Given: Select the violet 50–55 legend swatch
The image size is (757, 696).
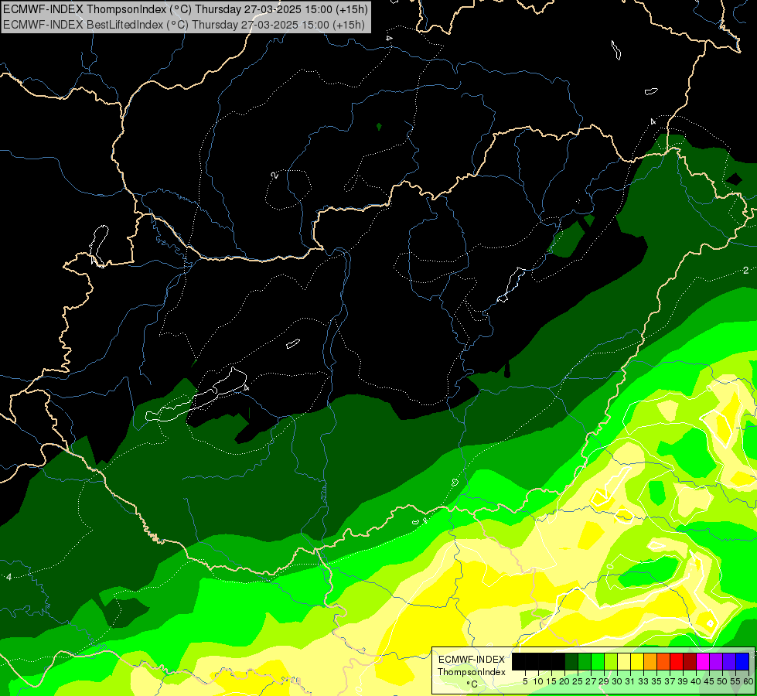Looking at the screenshot, I should click(x=729, y=661).
